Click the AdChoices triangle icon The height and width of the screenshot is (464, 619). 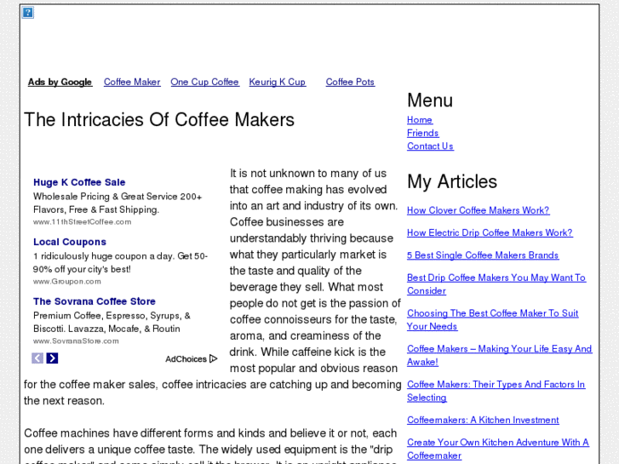coord(214,359)
